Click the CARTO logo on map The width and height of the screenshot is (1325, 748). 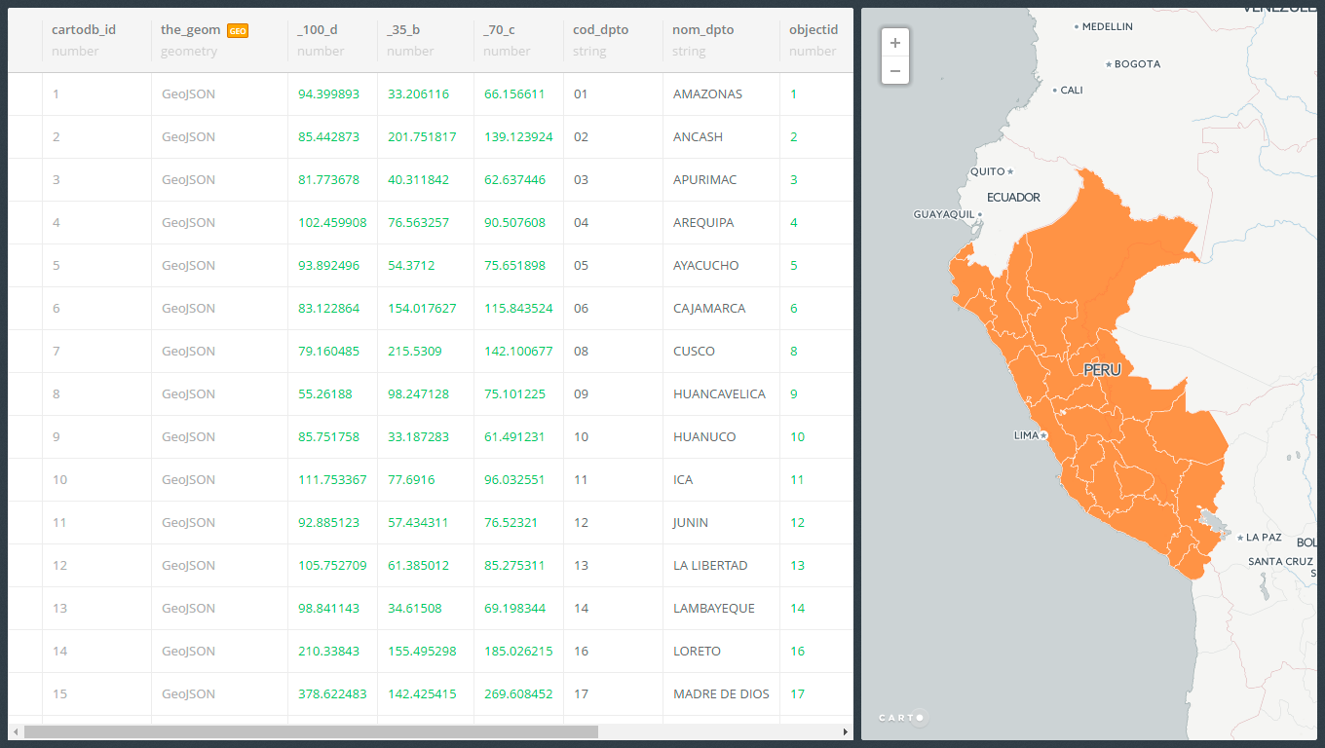(903, 718)
